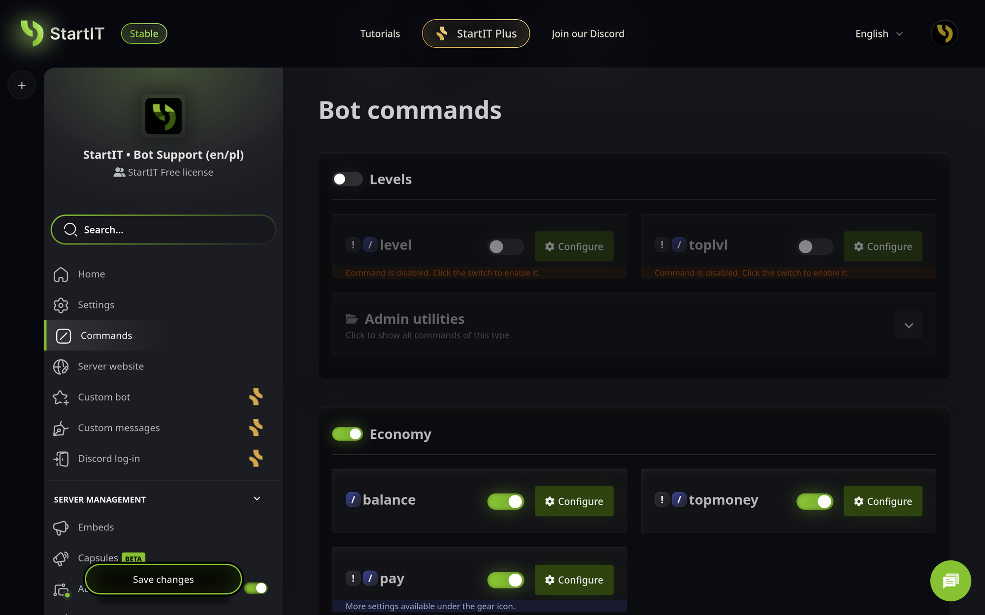985x615 pixels.
Task: Turn off the balance command switch
Action: (506, 501)
